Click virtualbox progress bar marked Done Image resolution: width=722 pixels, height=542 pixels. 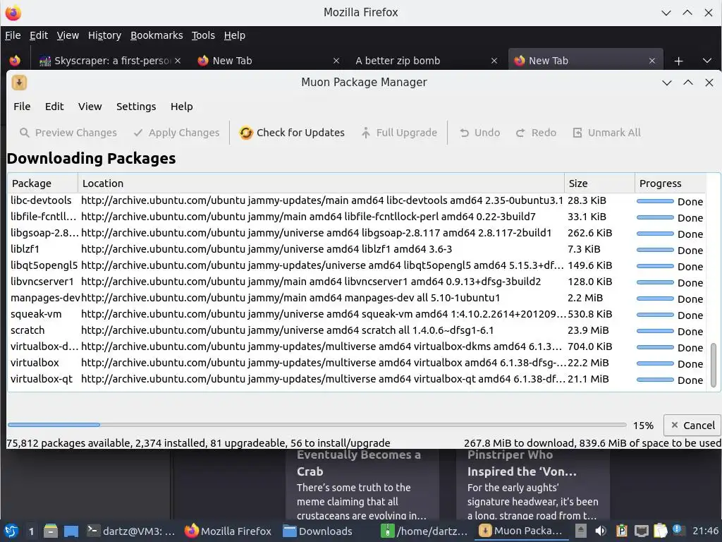655,363
